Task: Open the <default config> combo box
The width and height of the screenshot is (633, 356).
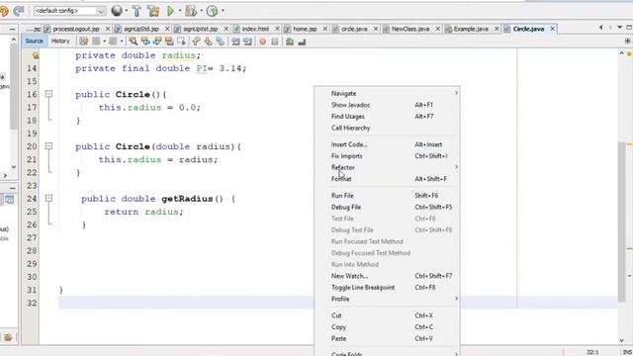Action: [69, 11]
